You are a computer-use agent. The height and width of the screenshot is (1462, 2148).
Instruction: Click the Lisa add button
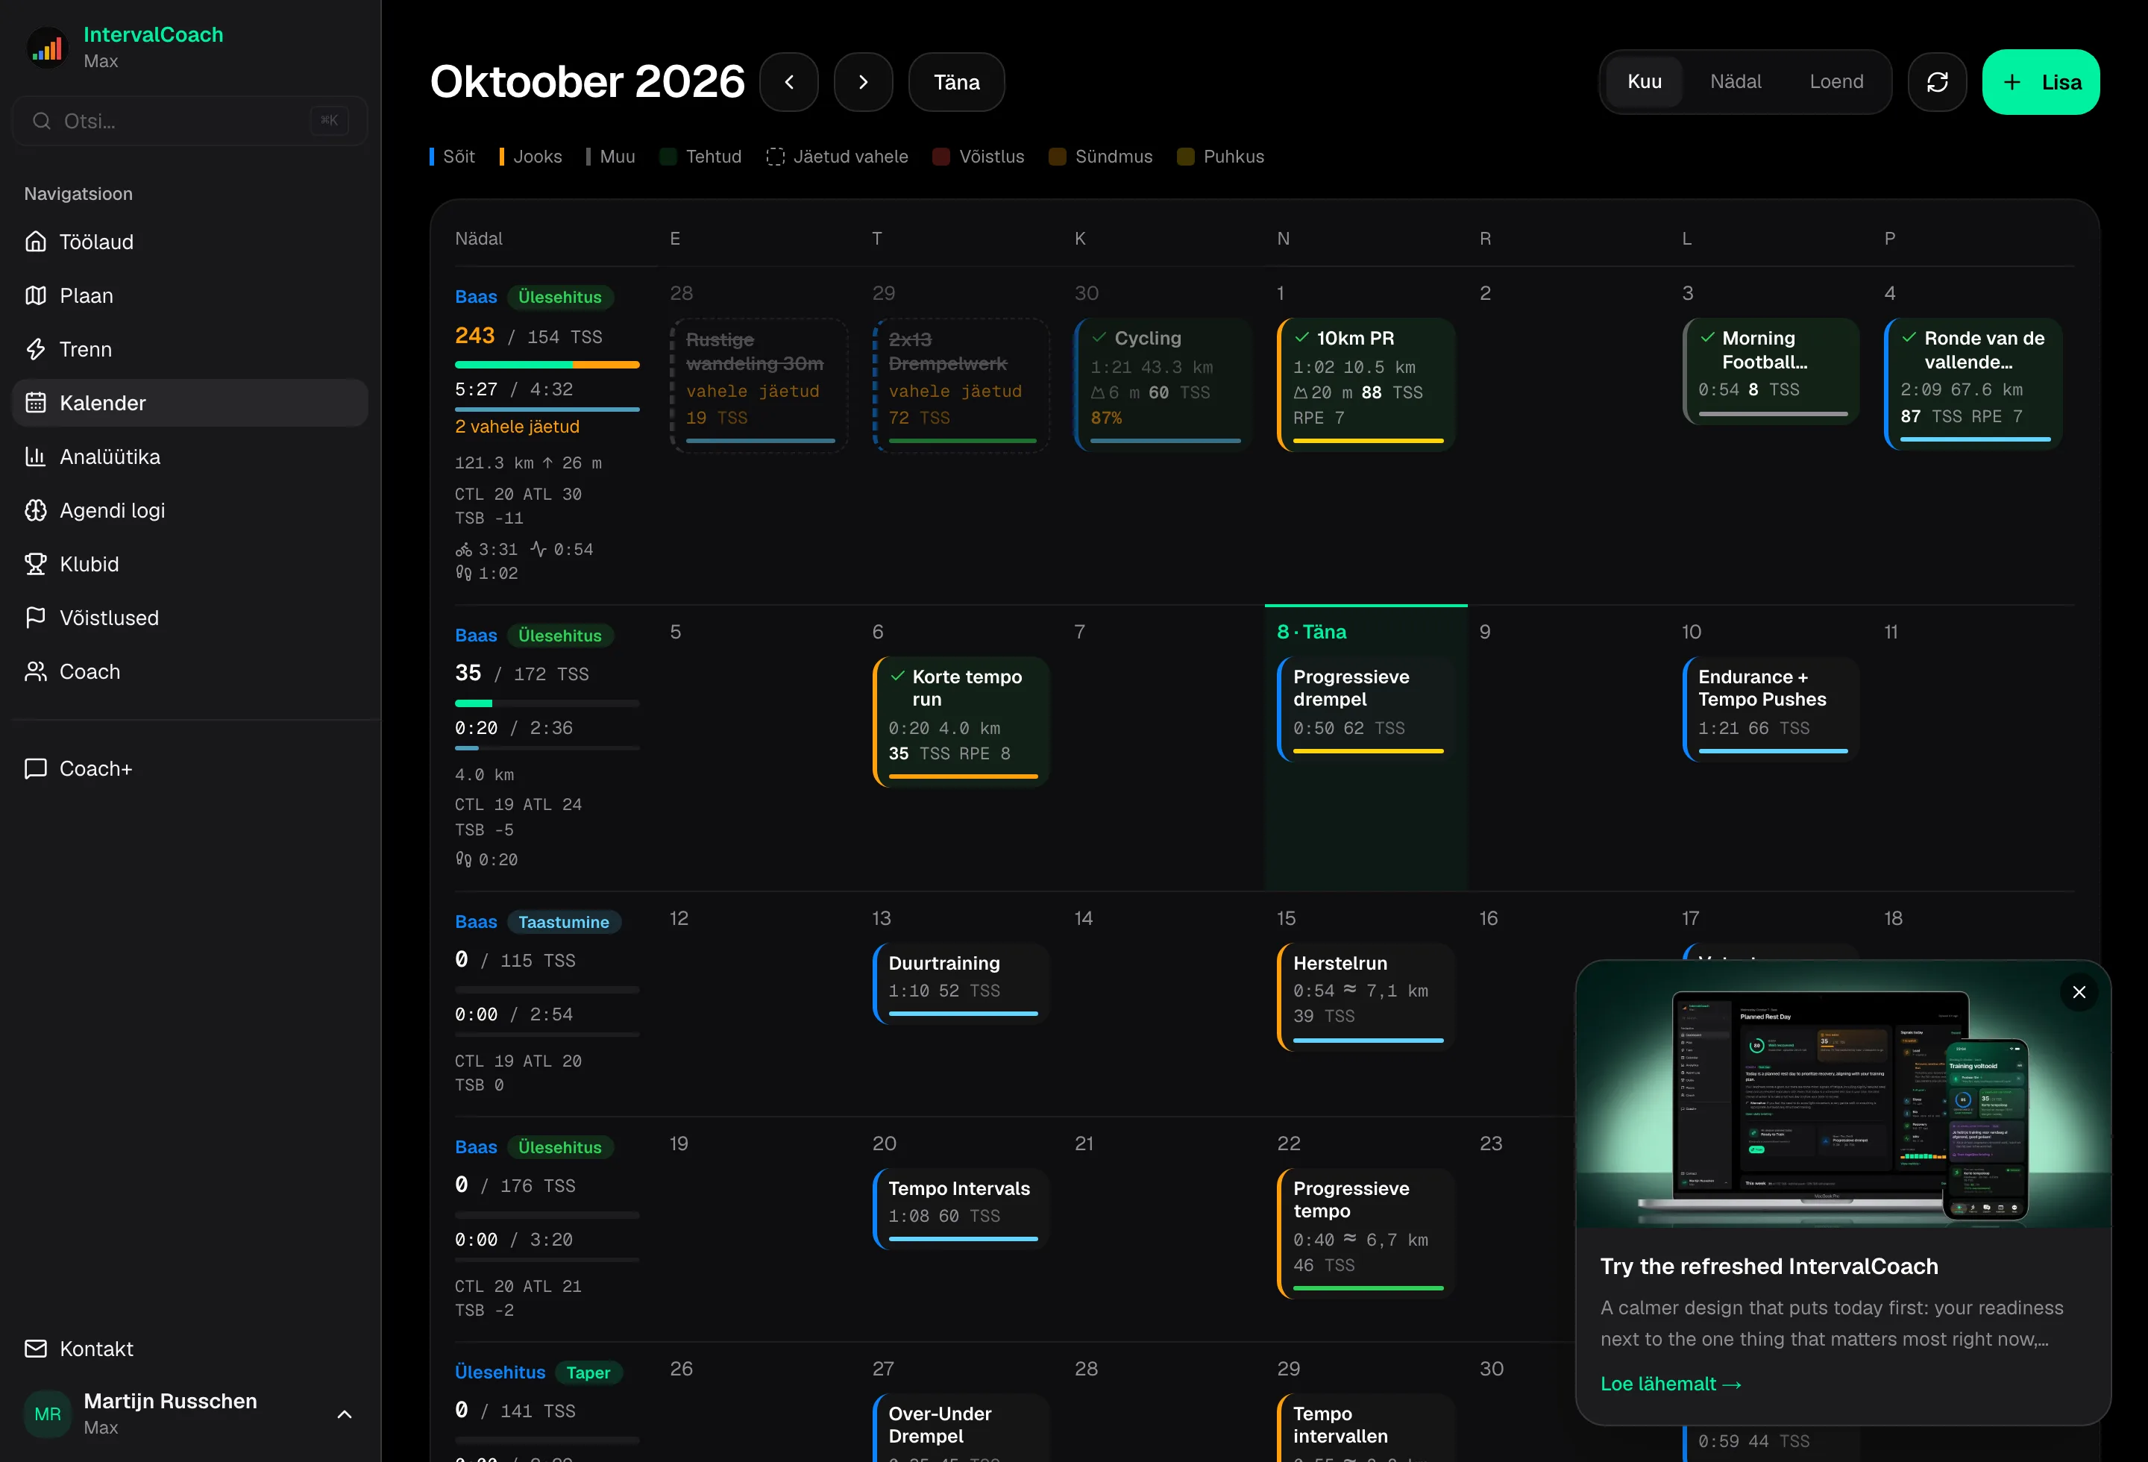tap(2041, 82)
